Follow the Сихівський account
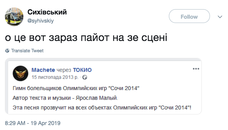Screen dimensions: 228x130 click(x=189, y=16)
